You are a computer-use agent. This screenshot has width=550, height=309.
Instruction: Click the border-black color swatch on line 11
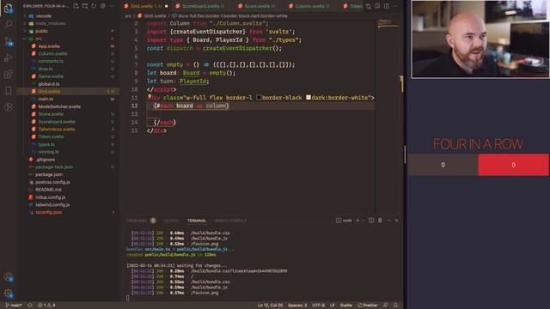click(x=259, y=97)
